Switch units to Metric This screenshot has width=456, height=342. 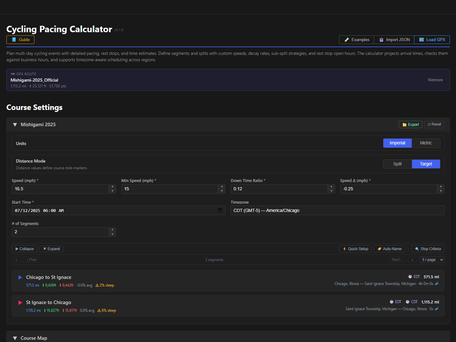point(426,143)
